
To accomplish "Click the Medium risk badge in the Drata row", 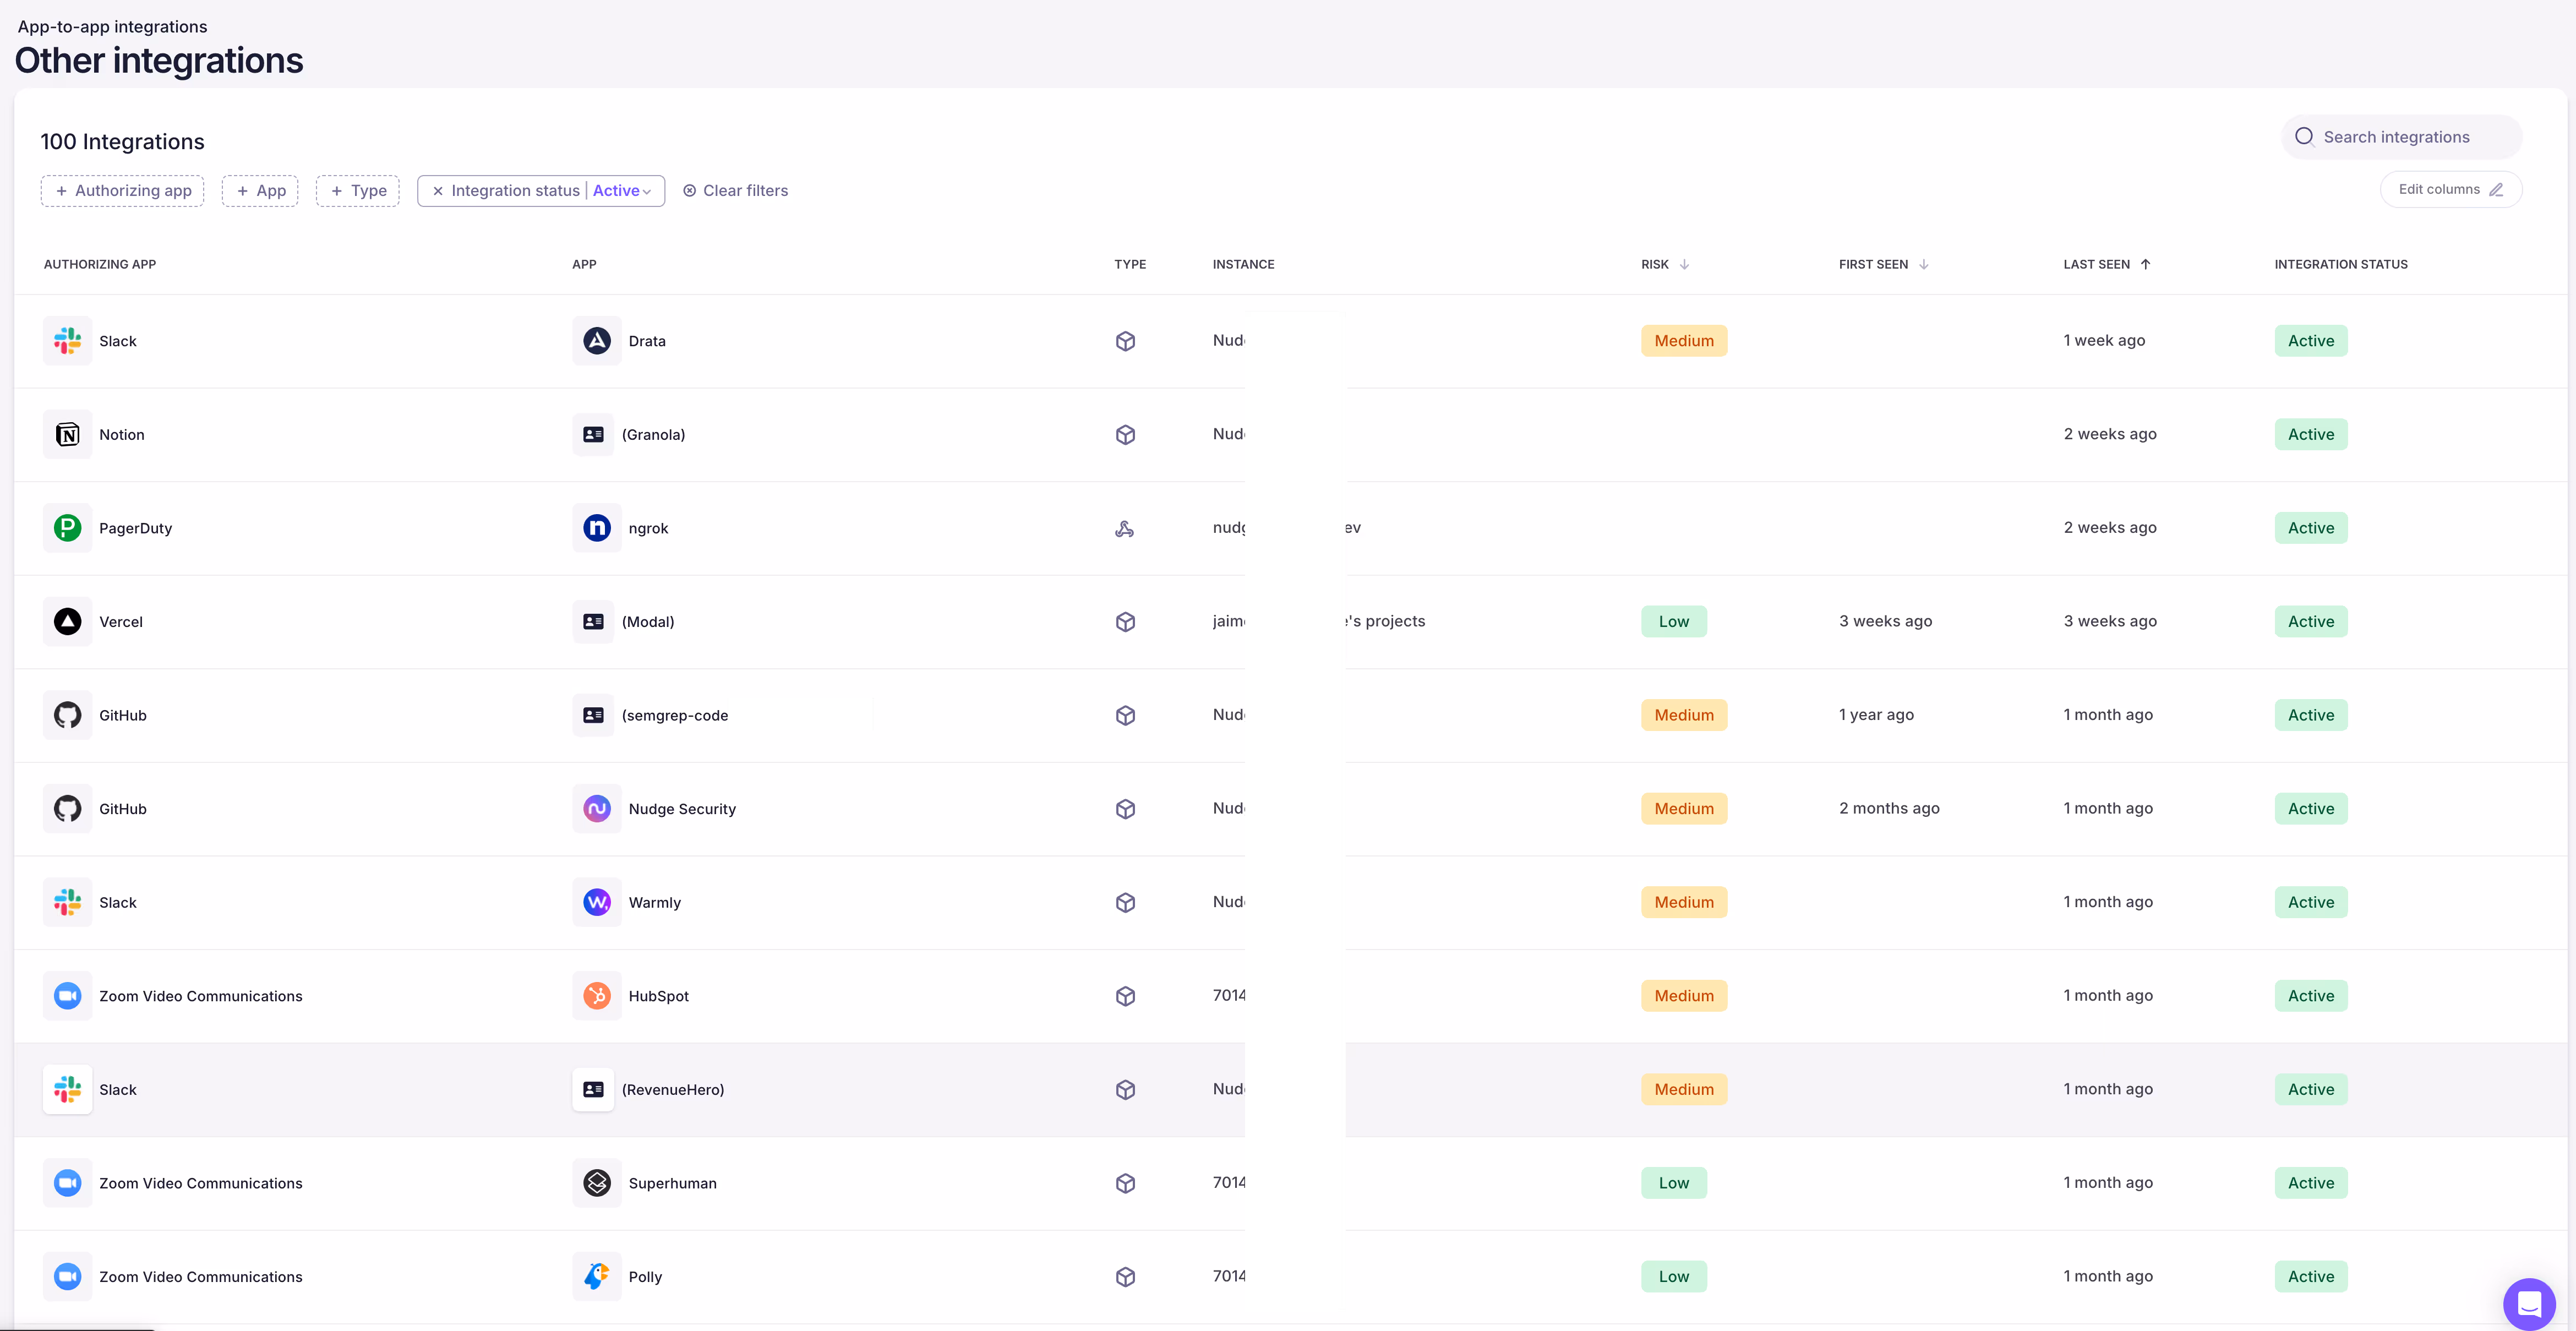I will coord(1684,341).
